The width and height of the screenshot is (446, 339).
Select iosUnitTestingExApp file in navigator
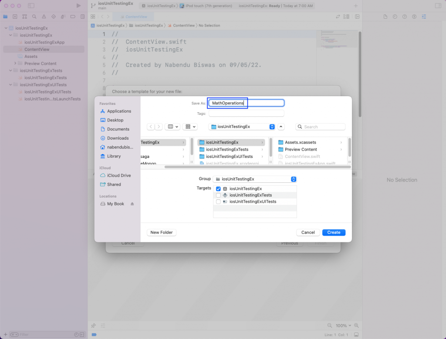[x=44, y=42]
